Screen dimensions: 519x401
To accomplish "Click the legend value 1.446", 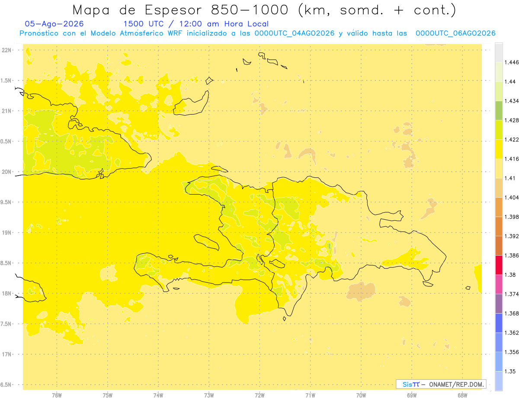I will 511,62.
